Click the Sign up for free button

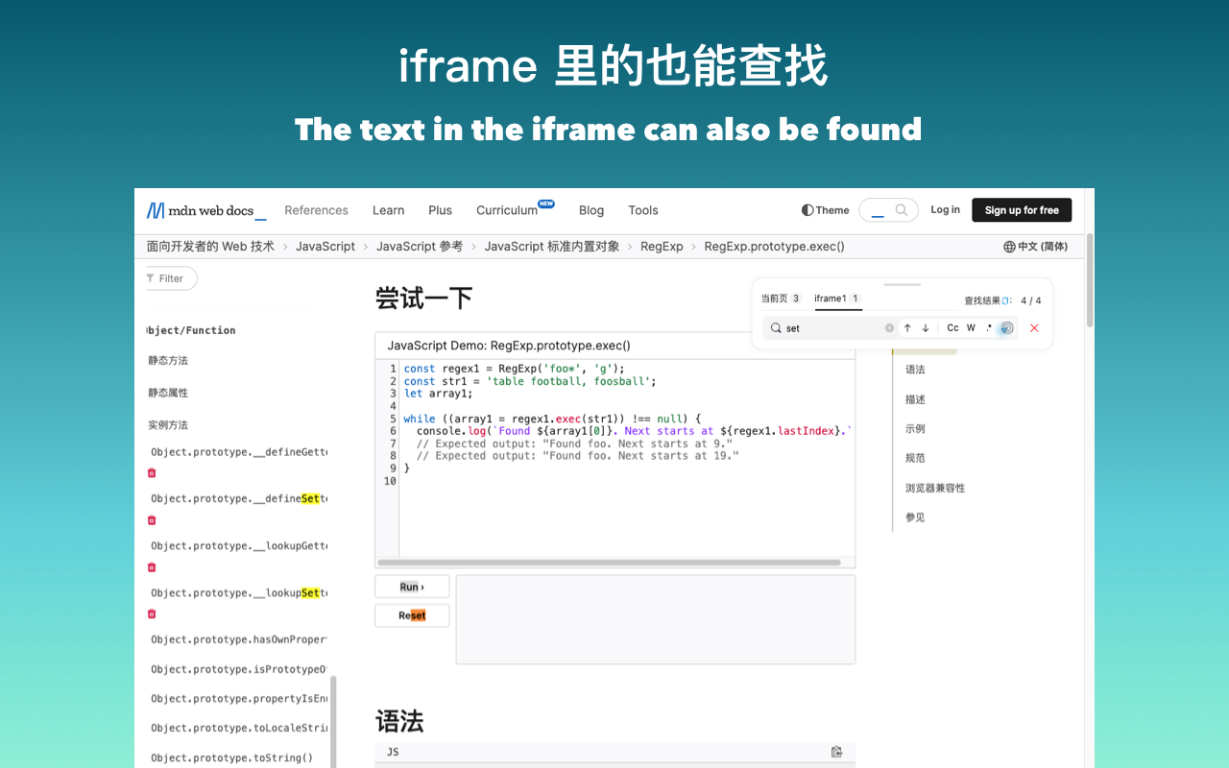(1022, 210)
